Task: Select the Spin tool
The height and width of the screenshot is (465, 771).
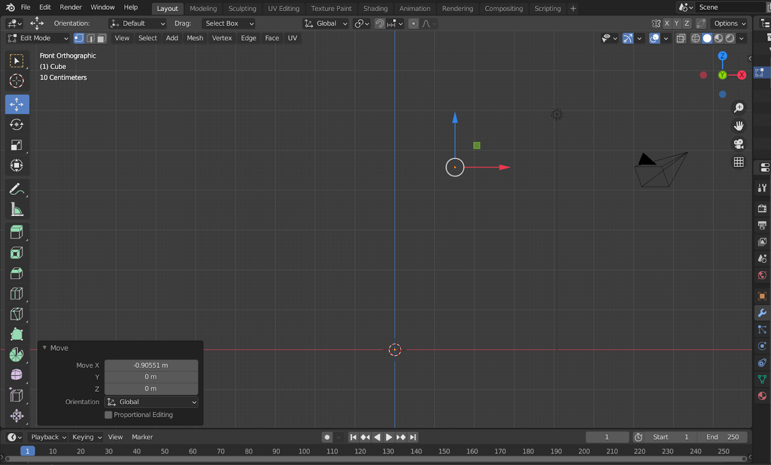Action: [x=17, y=355]
